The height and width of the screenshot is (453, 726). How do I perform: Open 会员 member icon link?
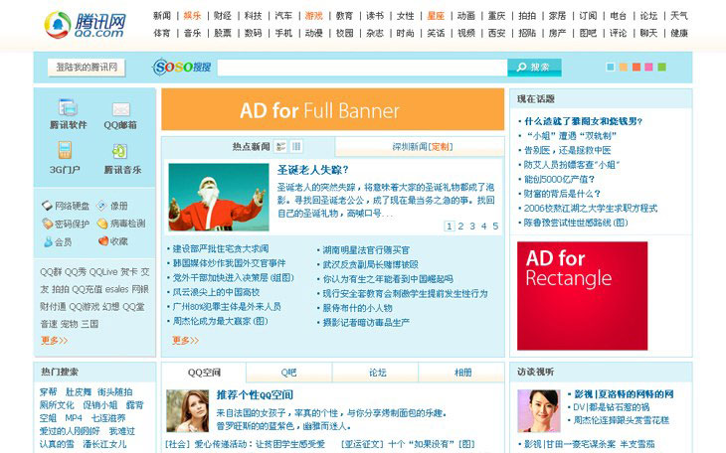[58, 241]
